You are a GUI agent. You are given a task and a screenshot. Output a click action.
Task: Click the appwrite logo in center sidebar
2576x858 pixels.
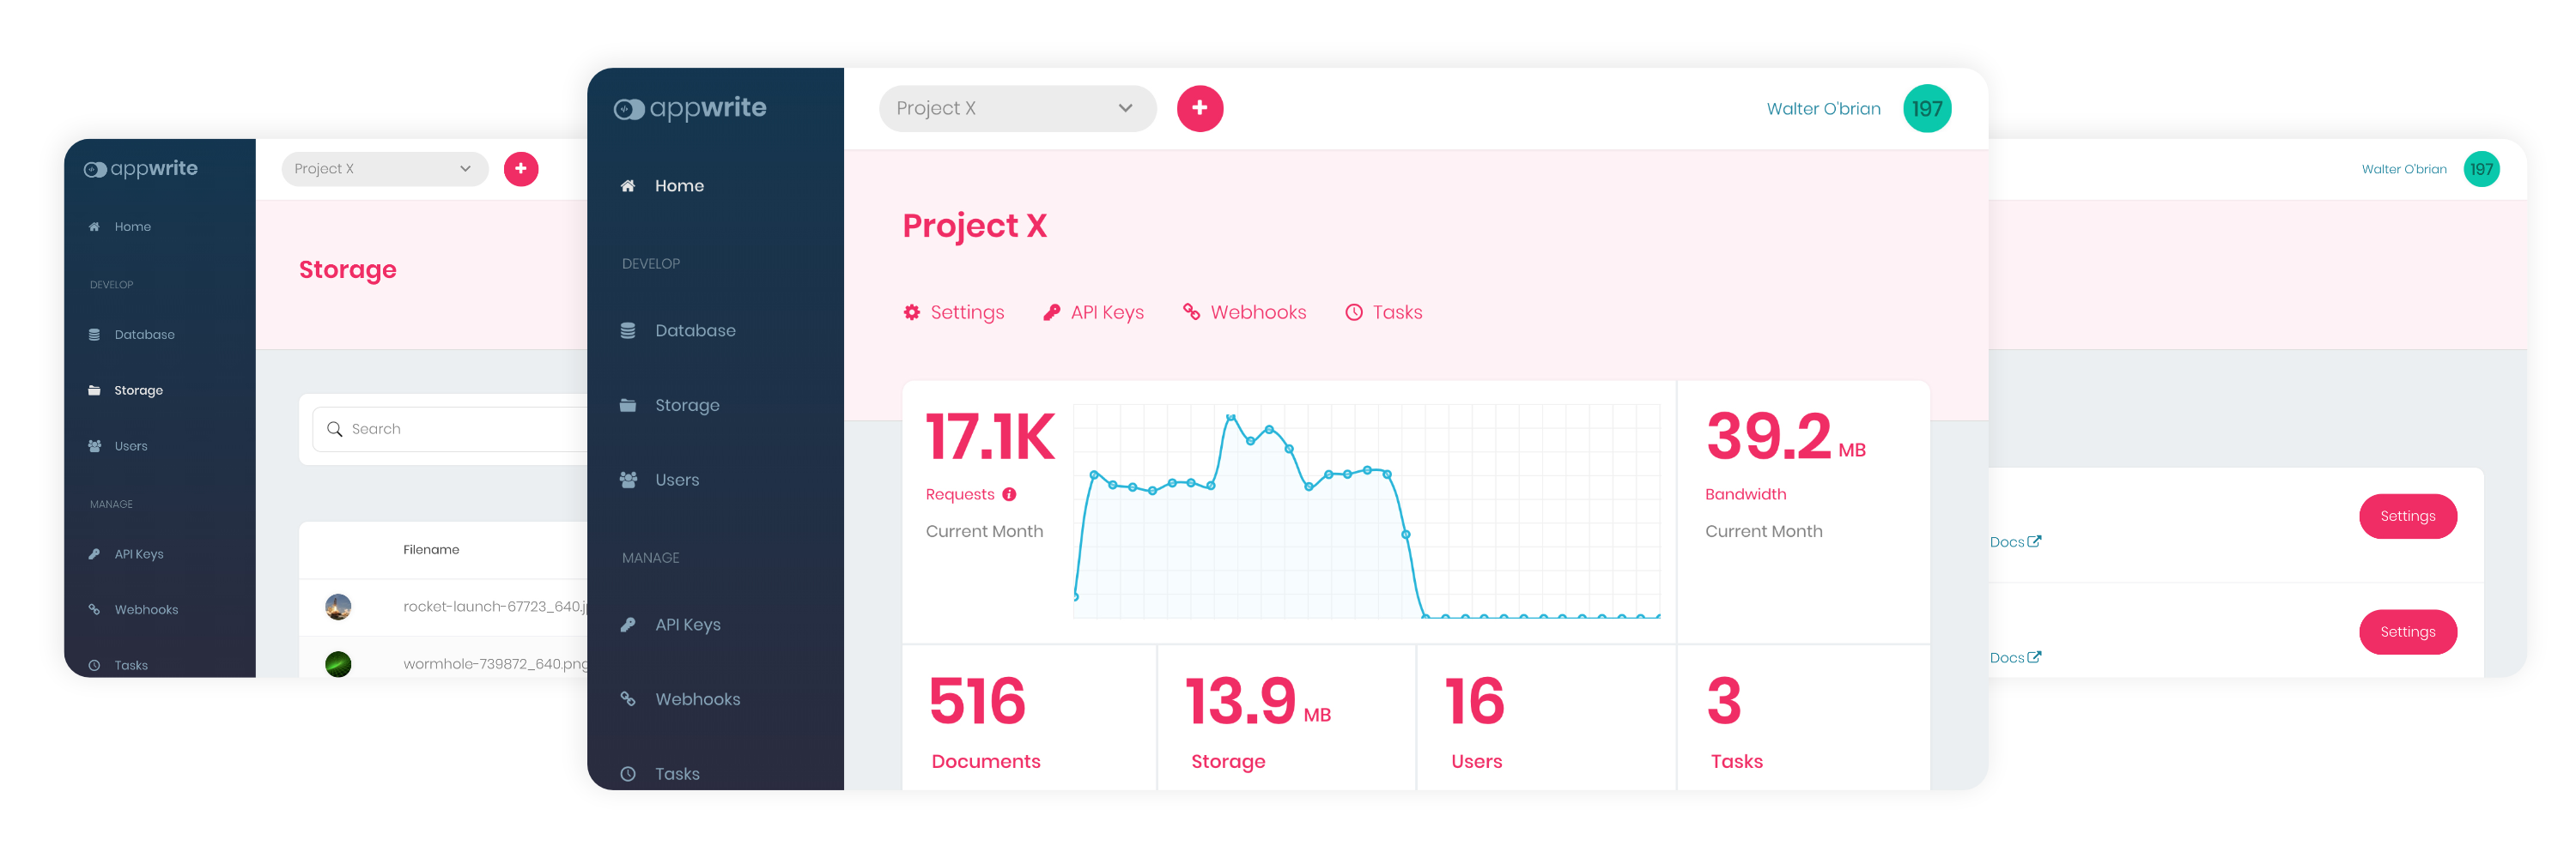(690, 108)
